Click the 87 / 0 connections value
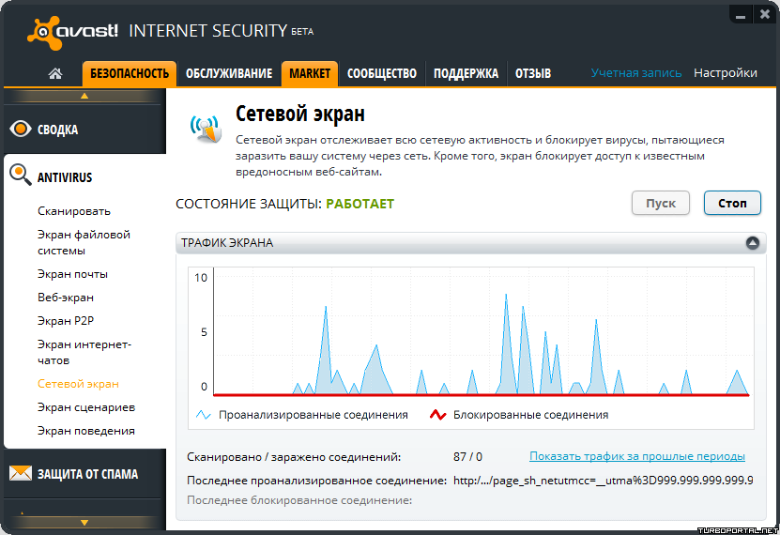The height and width of the screenshot is (535, 780). click(467, 457)
